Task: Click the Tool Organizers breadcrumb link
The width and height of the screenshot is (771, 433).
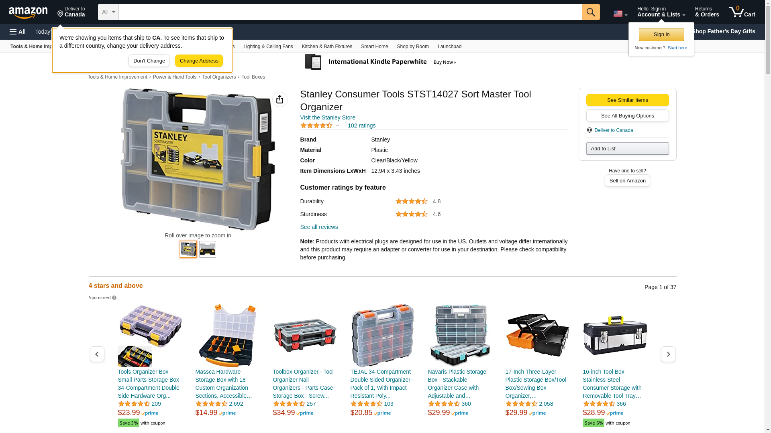Action: [219, 77]
